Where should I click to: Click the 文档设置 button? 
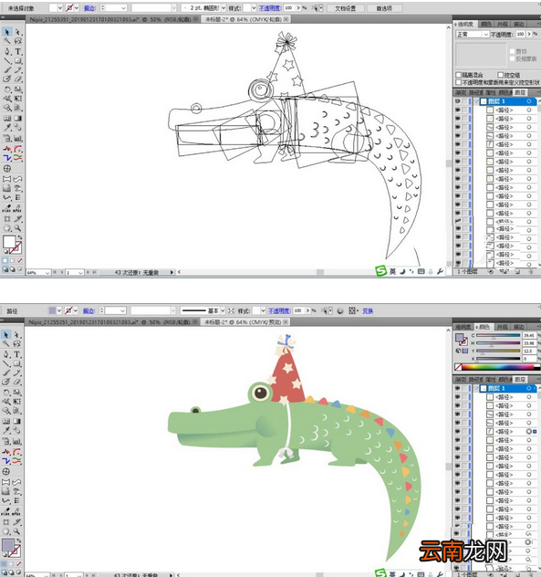[345, 8]
